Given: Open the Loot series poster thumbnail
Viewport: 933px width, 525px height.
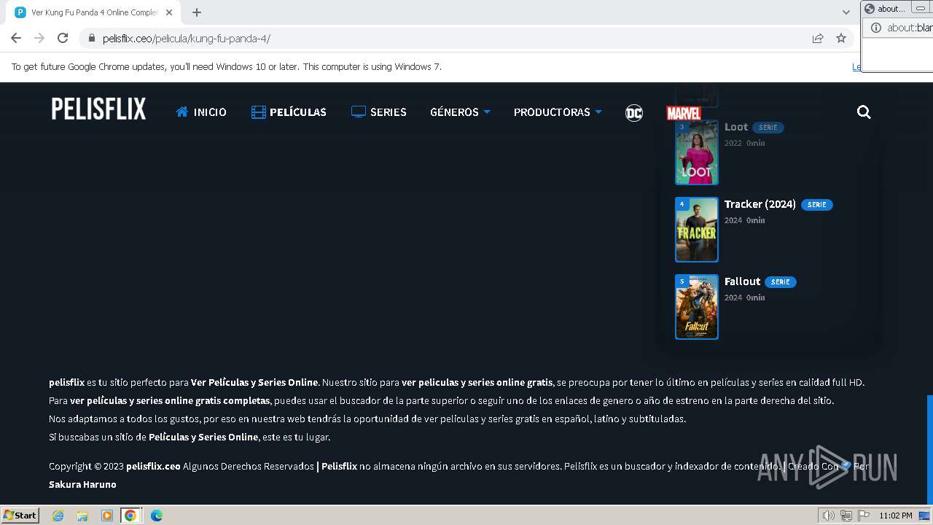Looking at the screenshot, I should tap(697, 152).
